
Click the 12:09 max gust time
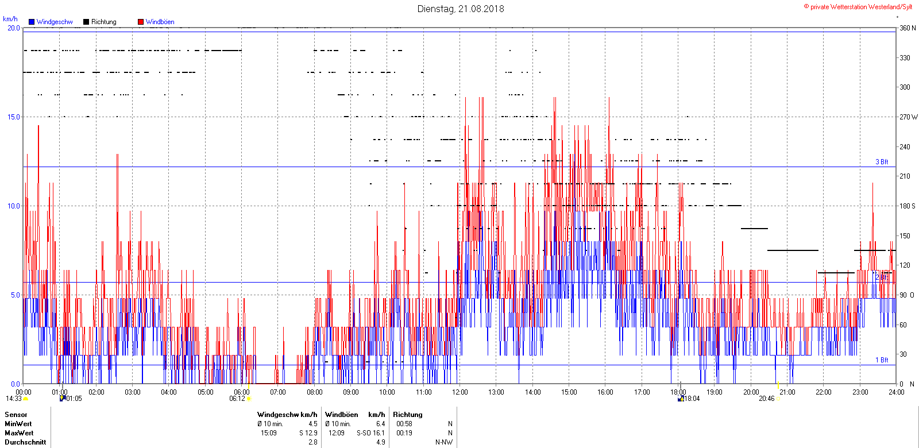tap(337, 433)
